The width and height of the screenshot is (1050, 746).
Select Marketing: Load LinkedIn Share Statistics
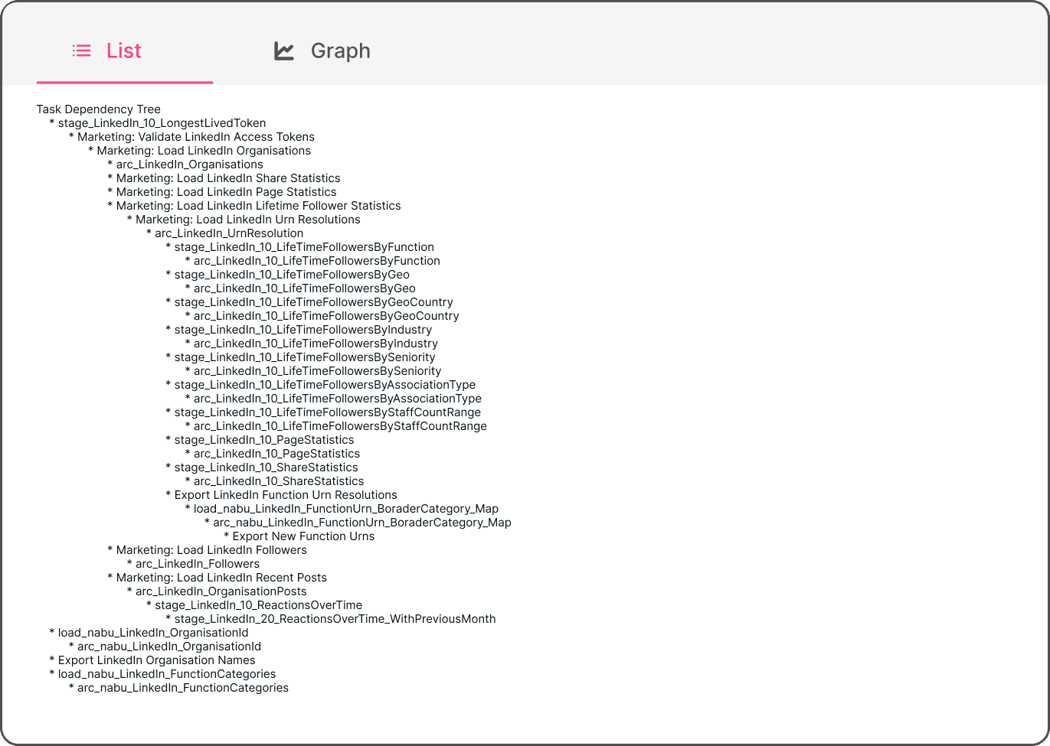[228, 178]
